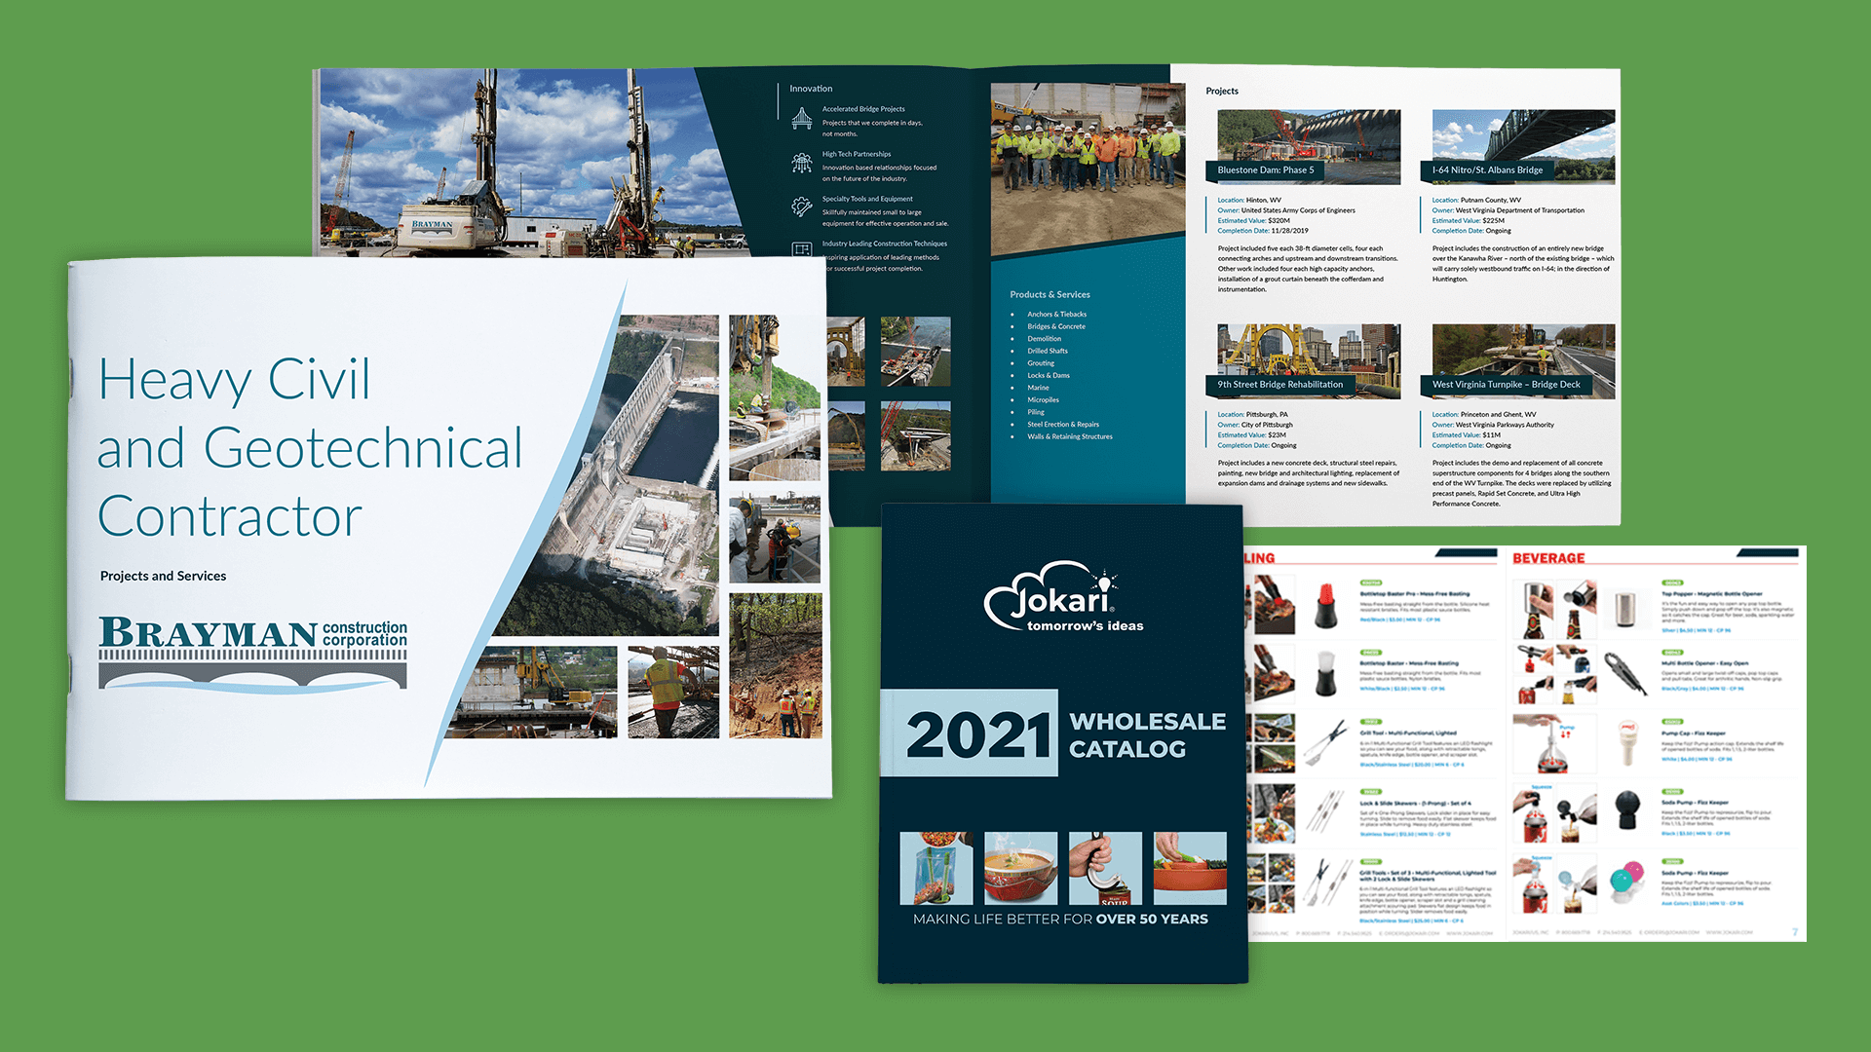This screenshot has width=1871, height=1052.
Task: Click the Industry Leading Construction Techniques icon
Action: pos(801,249)
